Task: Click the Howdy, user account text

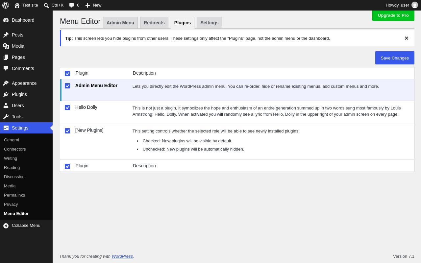Action: point(397,5)
